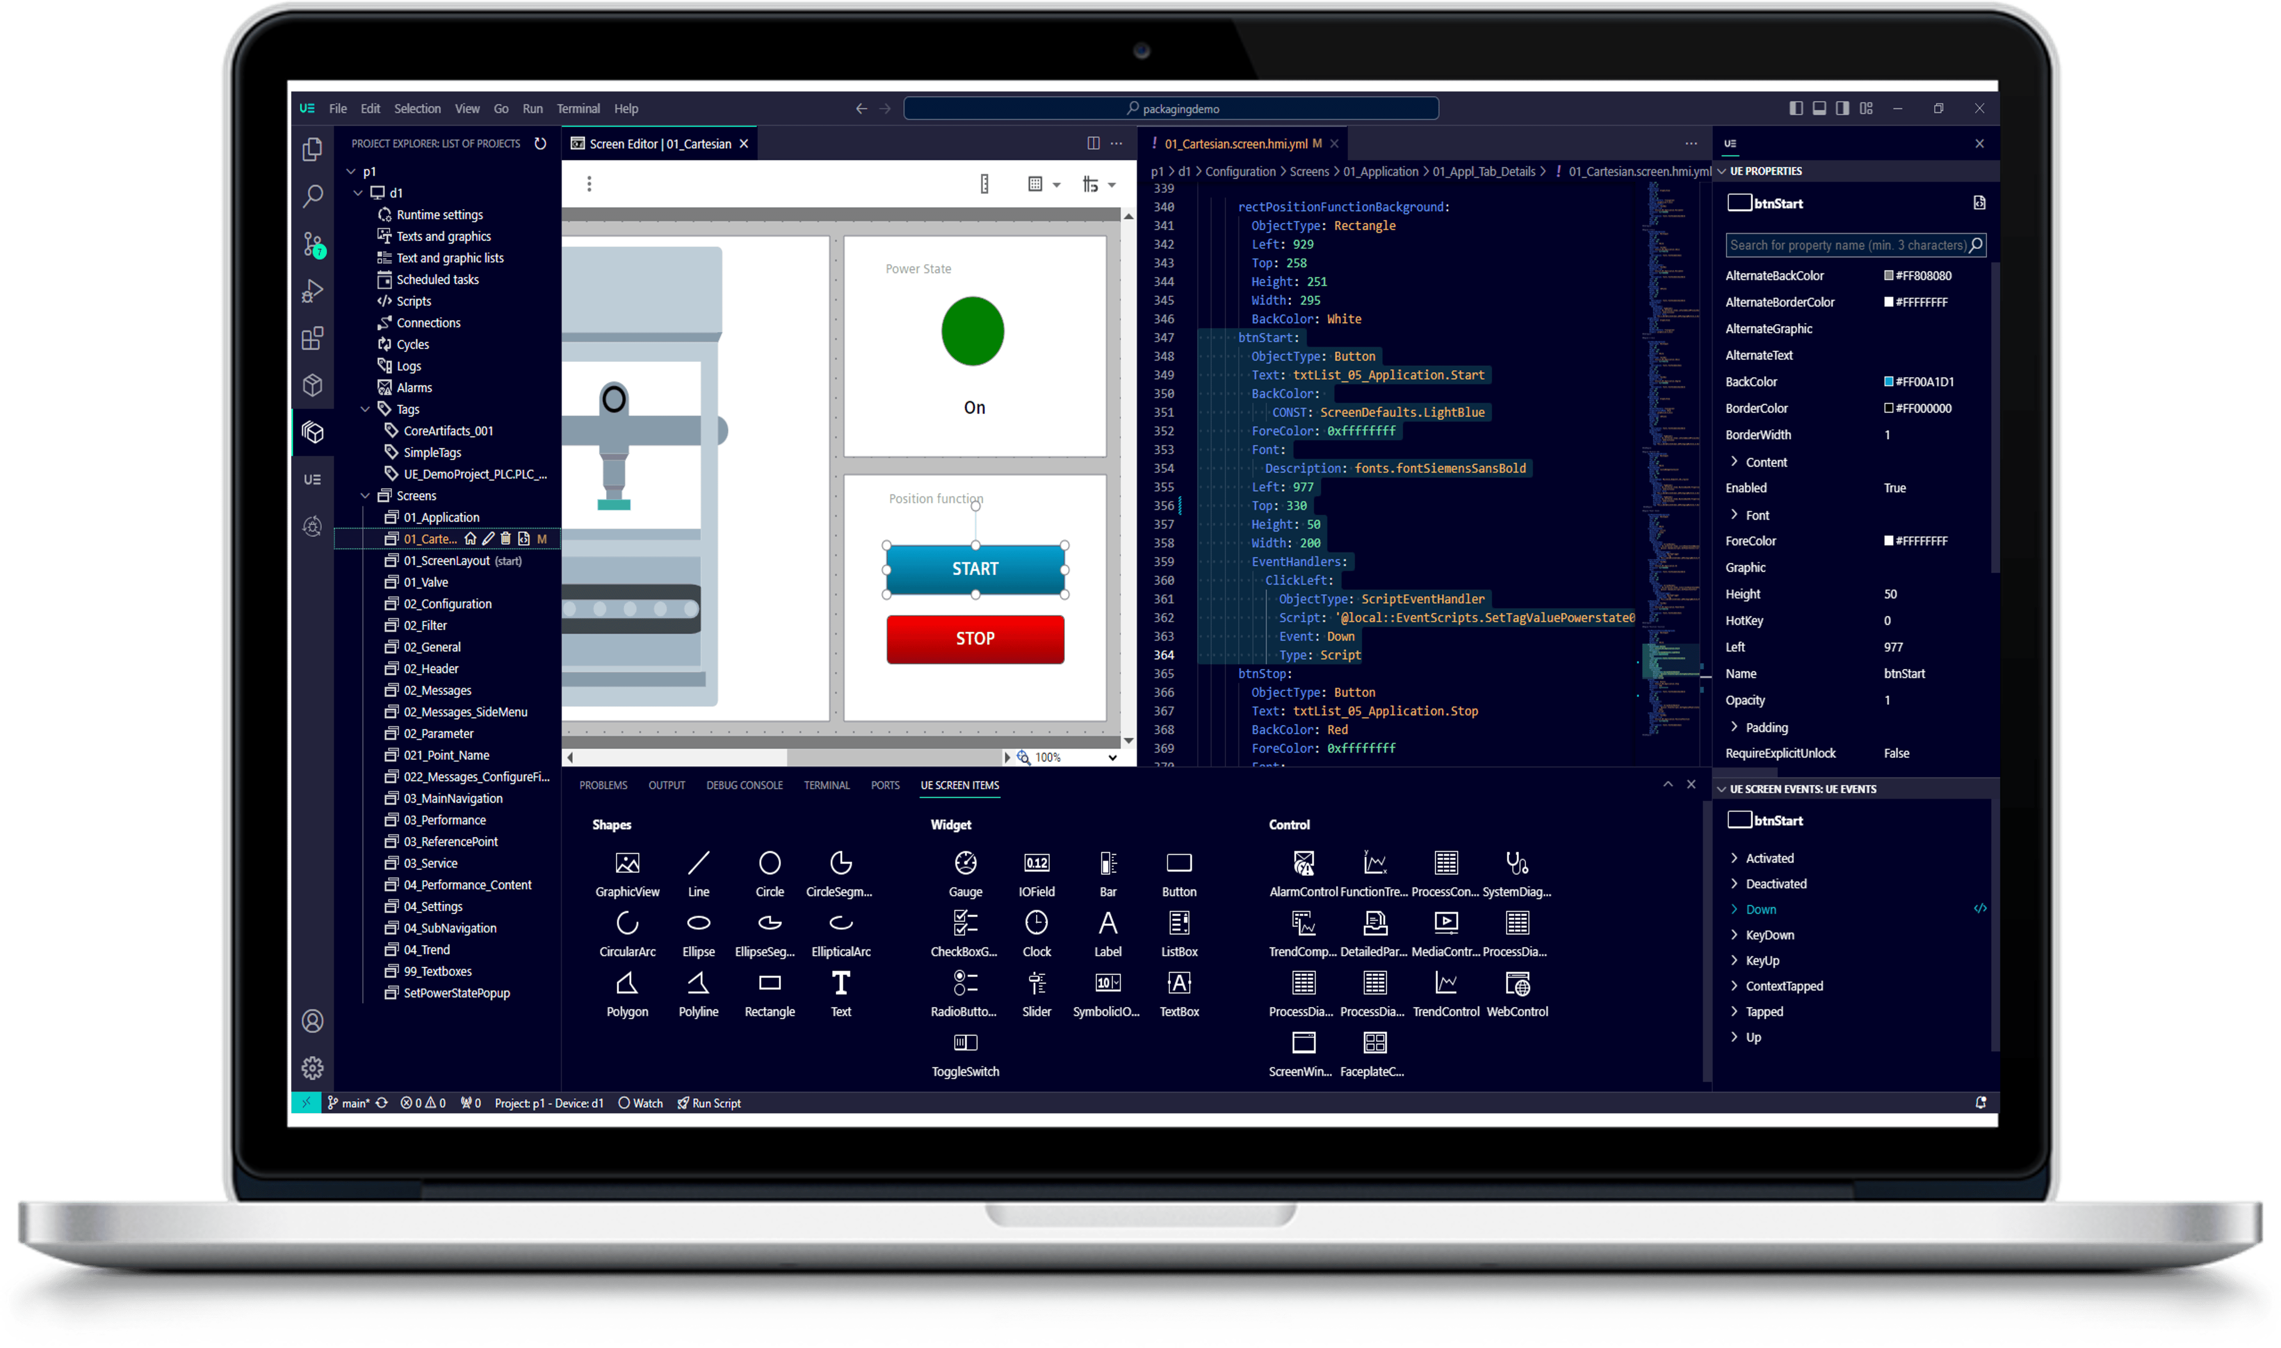The image size is (2281, 1348).
Task: Collapse the Tags tree node
Action: [366, 410]
